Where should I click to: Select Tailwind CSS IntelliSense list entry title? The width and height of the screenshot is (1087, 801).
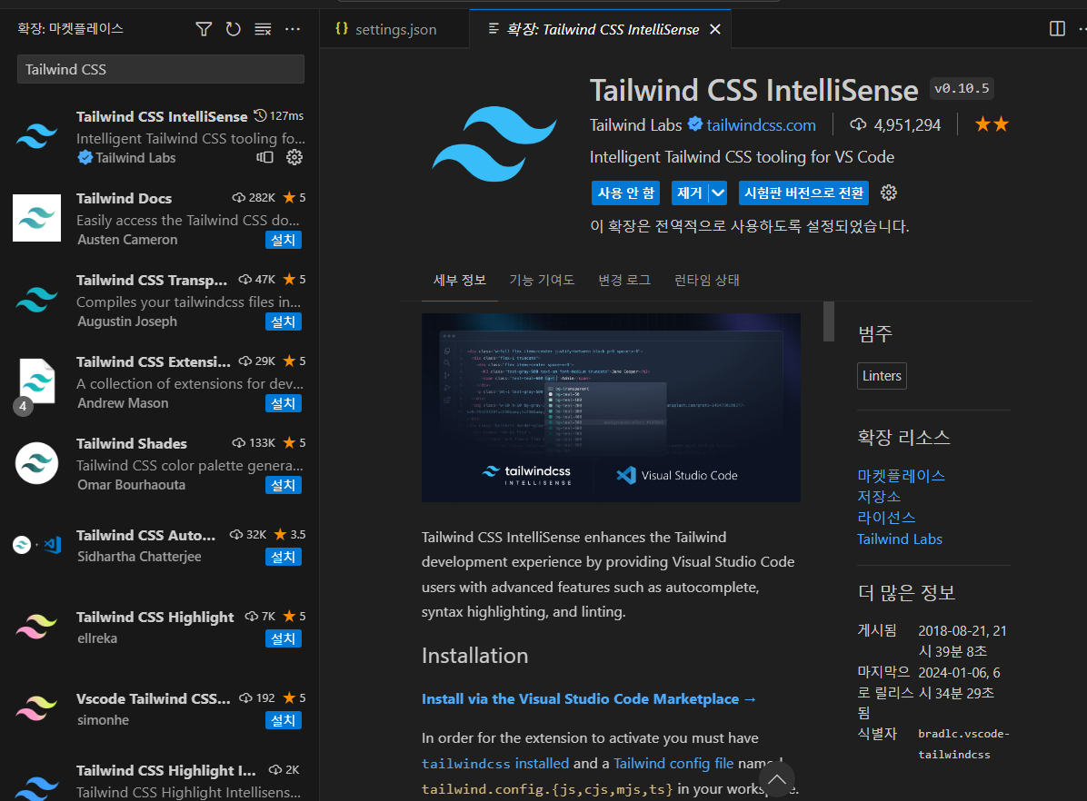pyautogui.click(x=162, y=116)
